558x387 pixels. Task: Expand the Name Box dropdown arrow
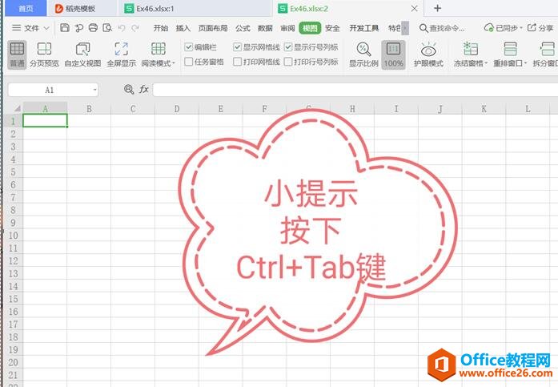(94, 90)
